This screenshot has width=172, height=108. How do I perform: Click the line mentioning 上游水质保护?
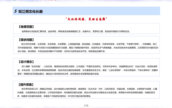pos(88,70)
